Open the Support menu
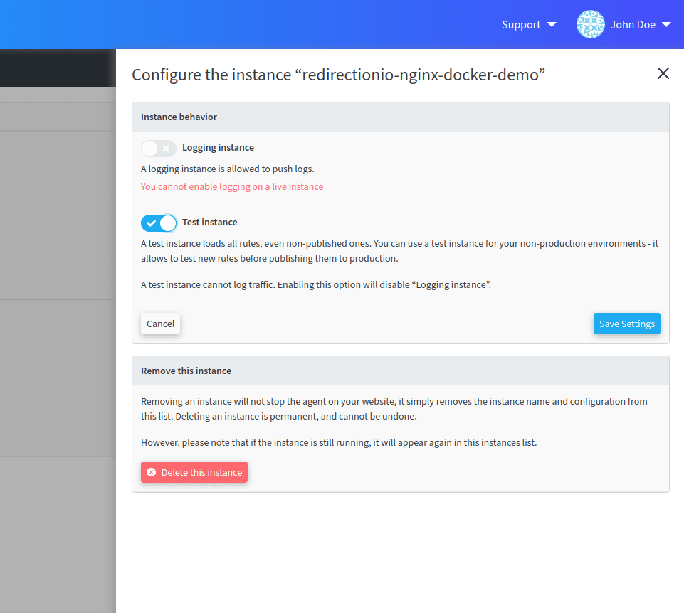Image resolution: width=684 pixels, height=613 pixels. (521, 24)
